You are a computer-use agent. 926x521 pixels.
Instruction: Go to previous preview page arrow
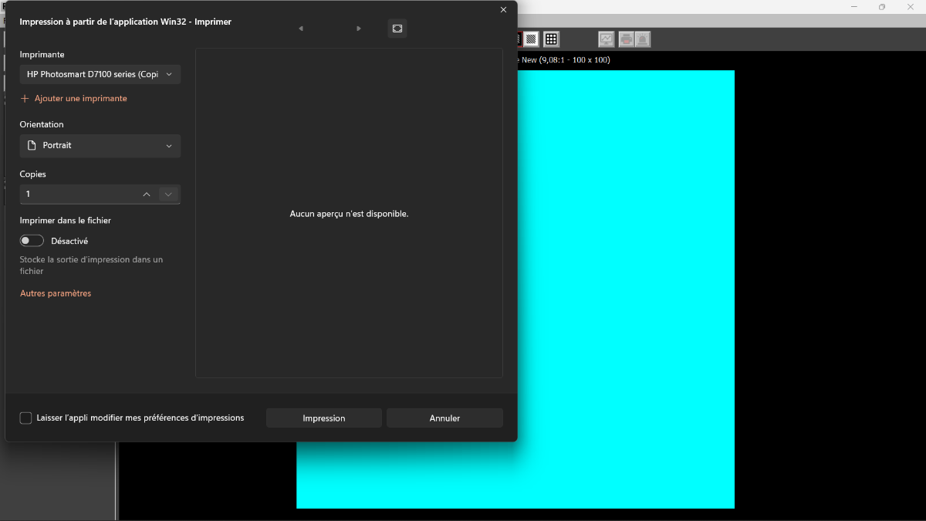(x=300, y=29)
